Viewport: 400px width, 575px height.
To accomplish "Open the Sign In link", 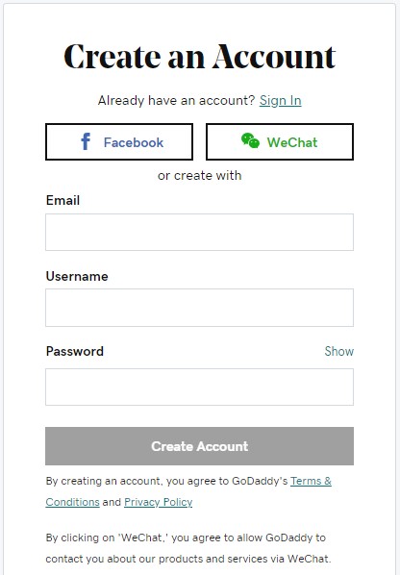I will [x=281, y=100].
